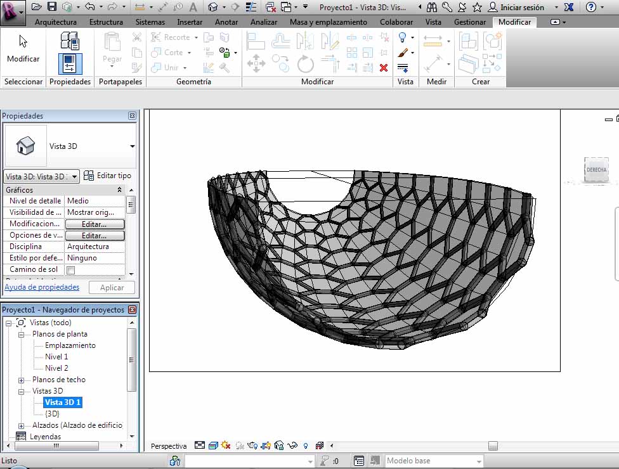Click the binoculars search icon in title bar

point(433,7)
